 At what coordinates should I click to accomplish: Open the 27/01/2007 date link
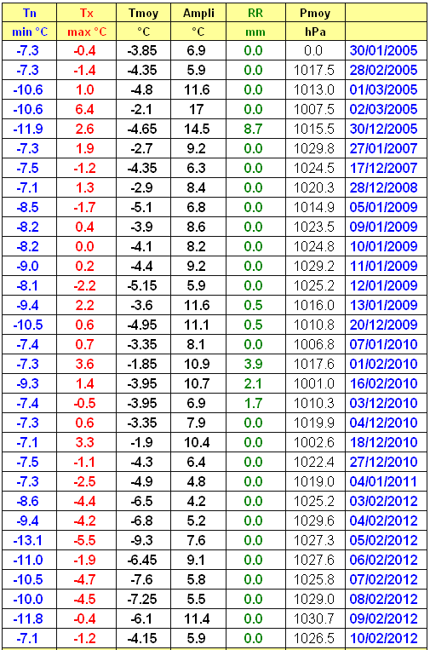point(384,148)
